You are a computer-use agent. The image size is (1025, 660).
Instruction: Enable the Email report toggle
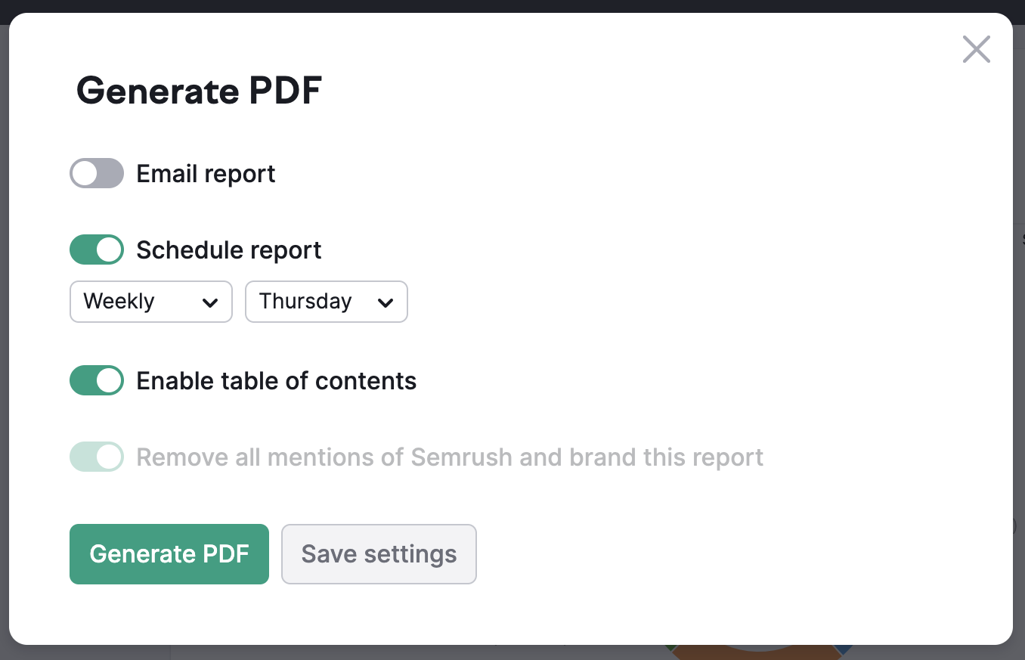96,173
